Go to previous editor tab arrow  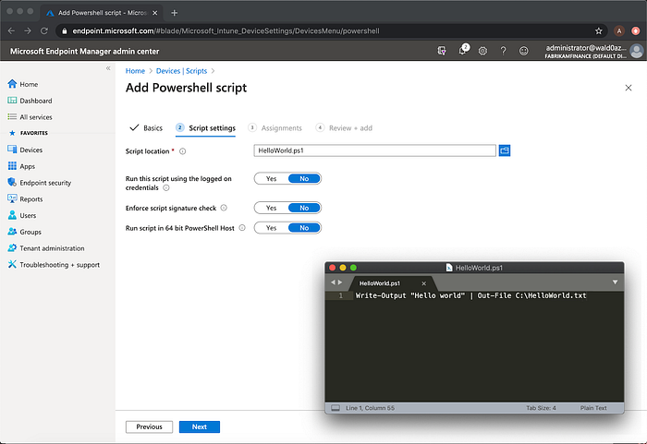[x=333, y=282]
